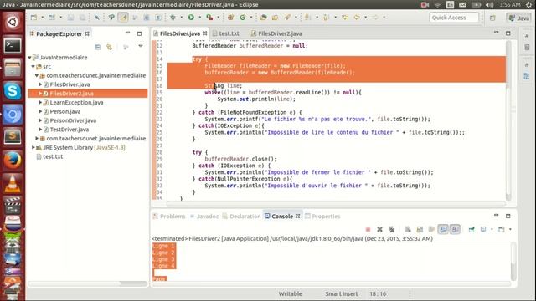Expand FilesDriver.java tree arrow
The width and height of the screenshot is (536, 301).
pyautogui.click(x=40, y=84)
